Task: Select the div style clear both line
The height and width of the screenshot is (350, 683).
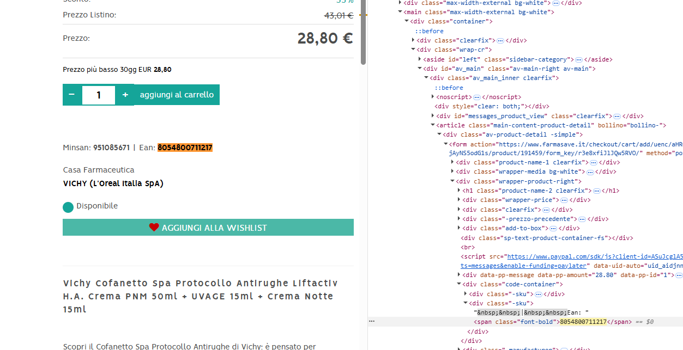Action: point(492,106)
